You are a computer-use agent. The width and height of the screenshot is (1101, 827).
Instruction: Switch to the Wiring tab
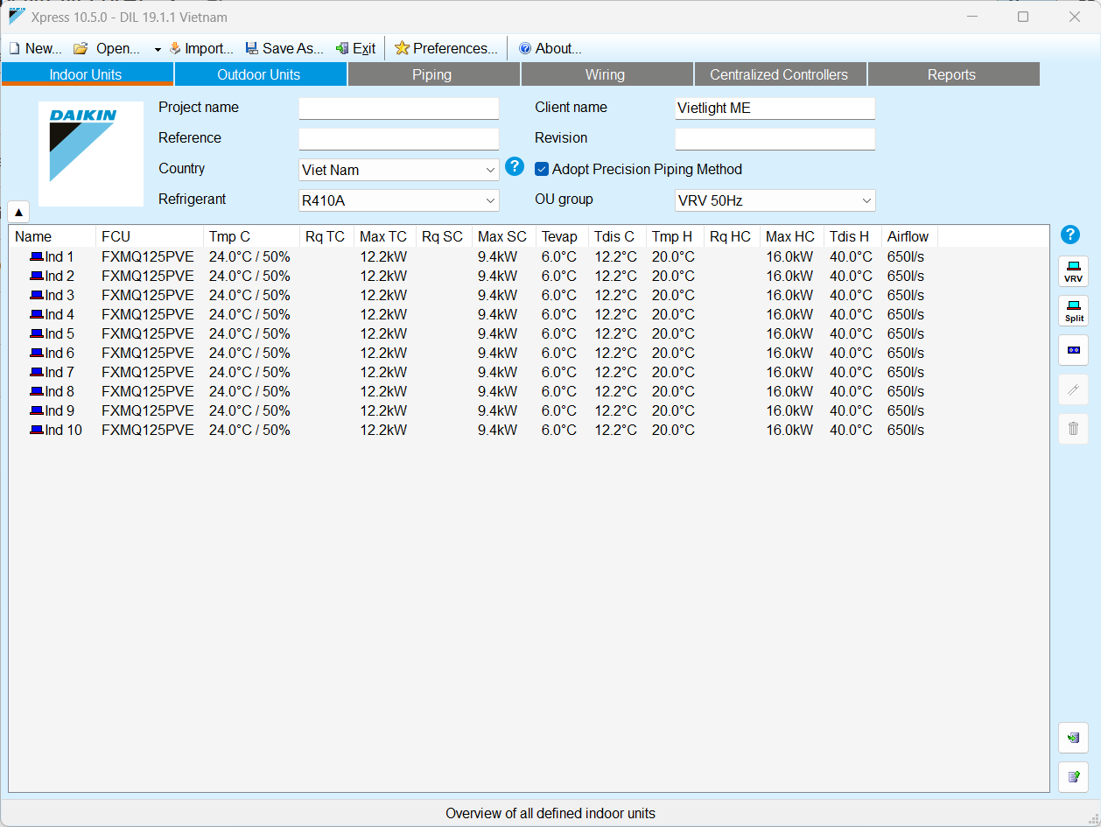pos(606,74)
